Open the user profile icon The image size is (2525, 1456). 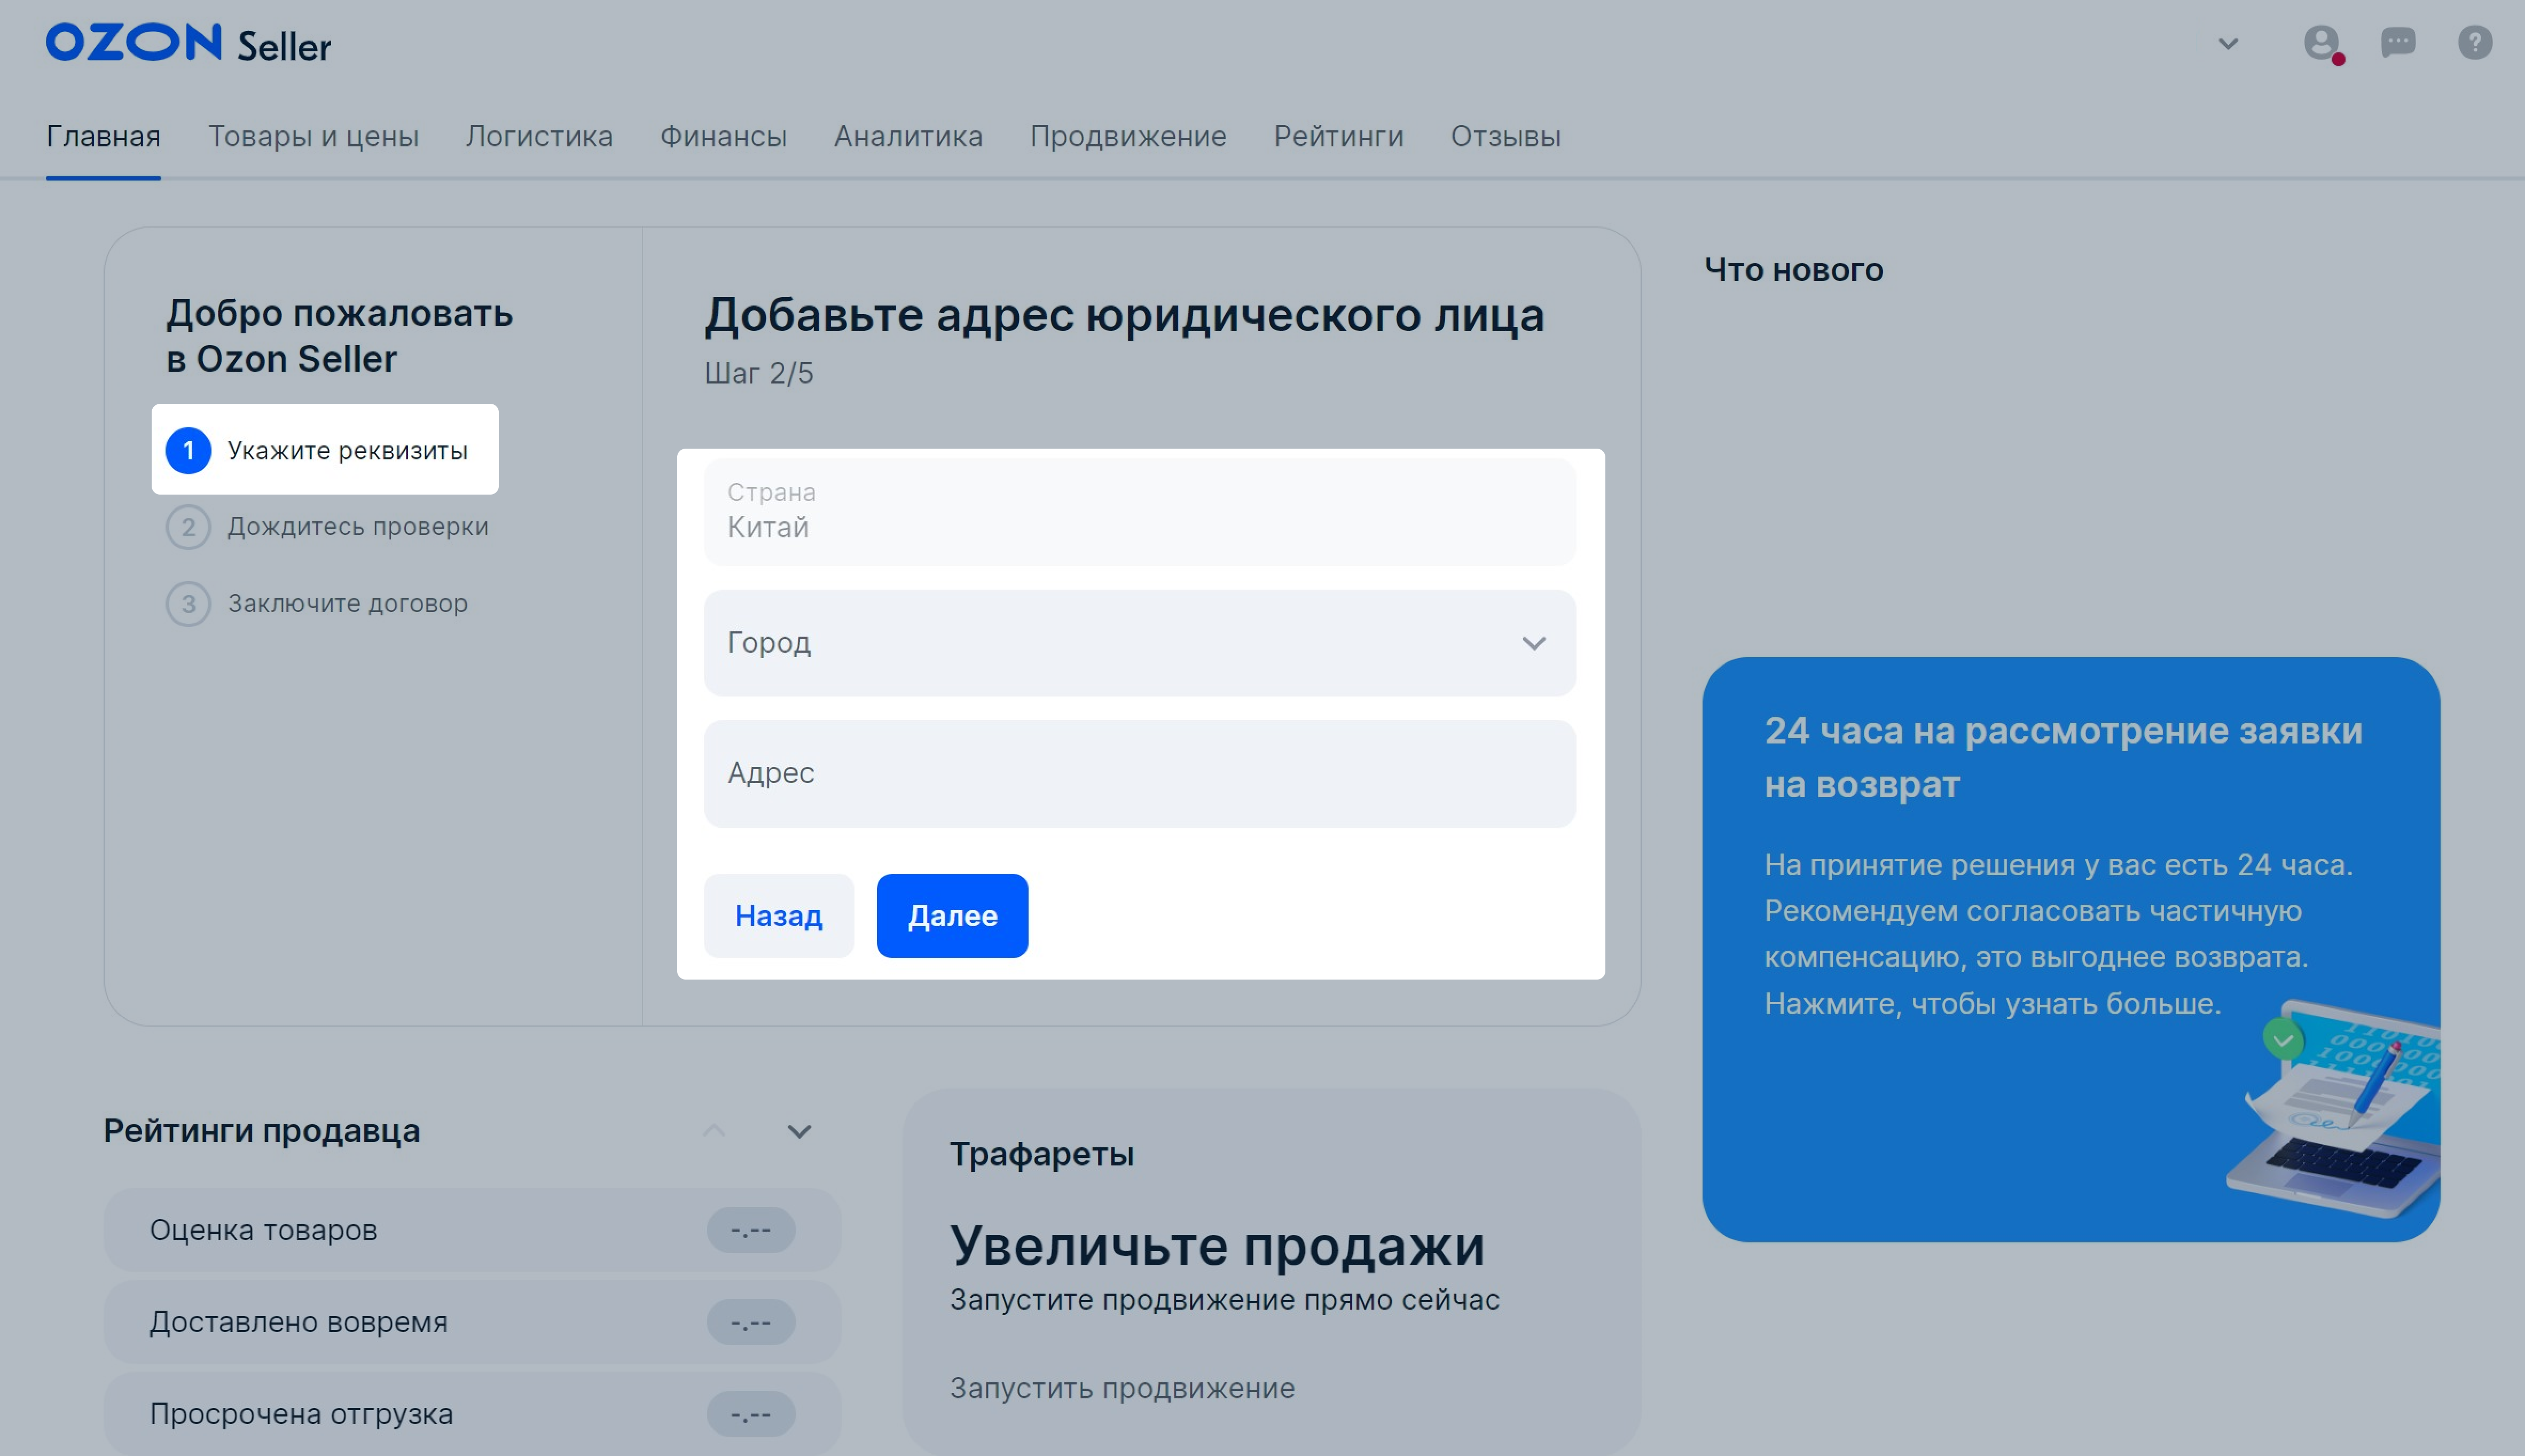click(x=2321, y=43)
